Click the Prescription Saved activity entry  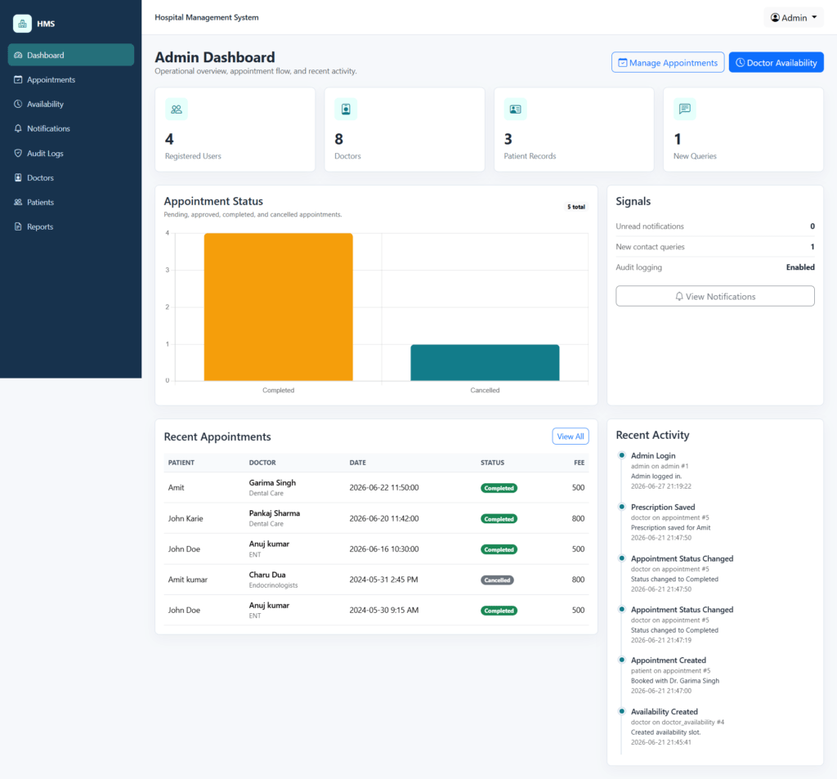(670, 522)
